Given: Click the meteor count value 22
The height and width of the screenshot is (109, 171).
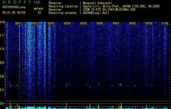Looking at the screenshot, I should pyautogui.click(x=39, y=13).
